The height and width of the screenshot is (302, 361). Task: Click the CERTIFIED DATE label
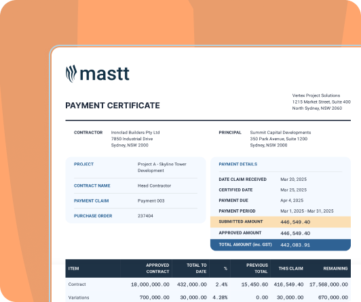[235, 190]
